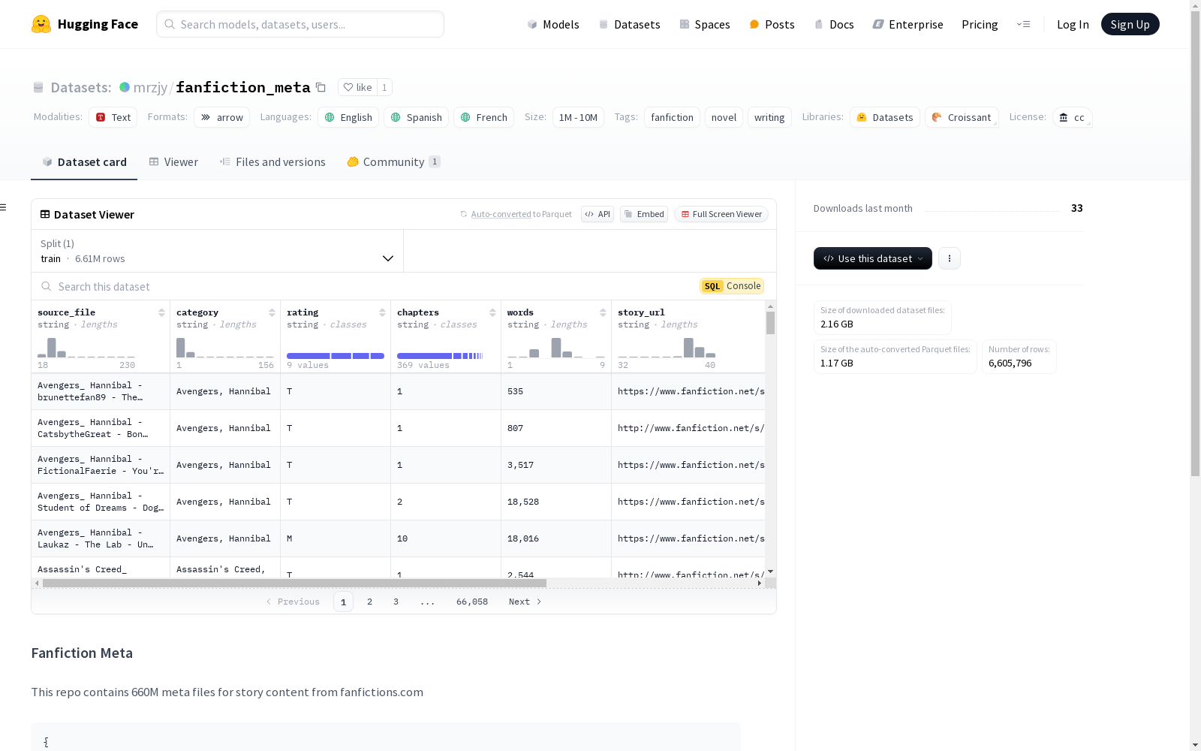Click the mrzjy user avatar icon
Image resolution: width=1201 pixels, height=751 pixels.
(125, 87)
